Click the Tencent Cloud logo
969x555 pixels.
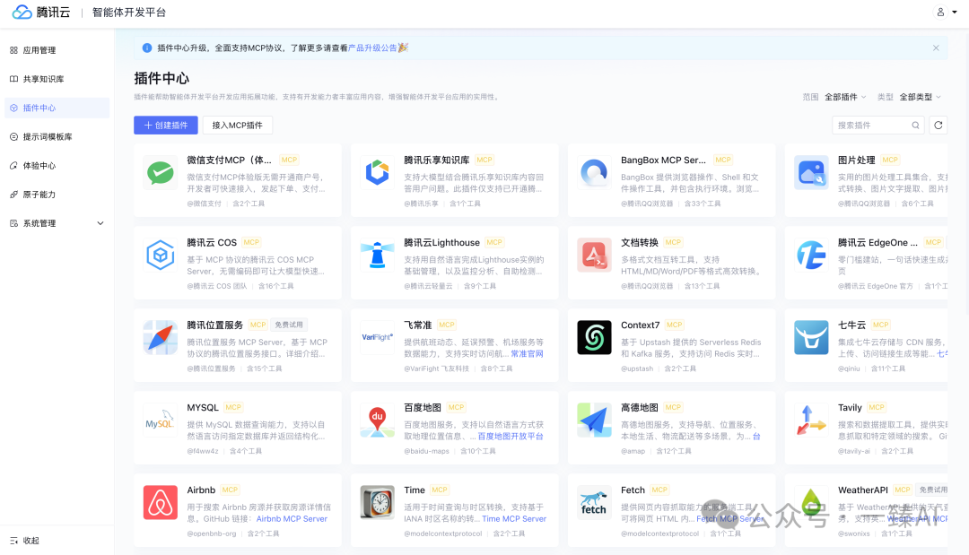tap(41, 13)
